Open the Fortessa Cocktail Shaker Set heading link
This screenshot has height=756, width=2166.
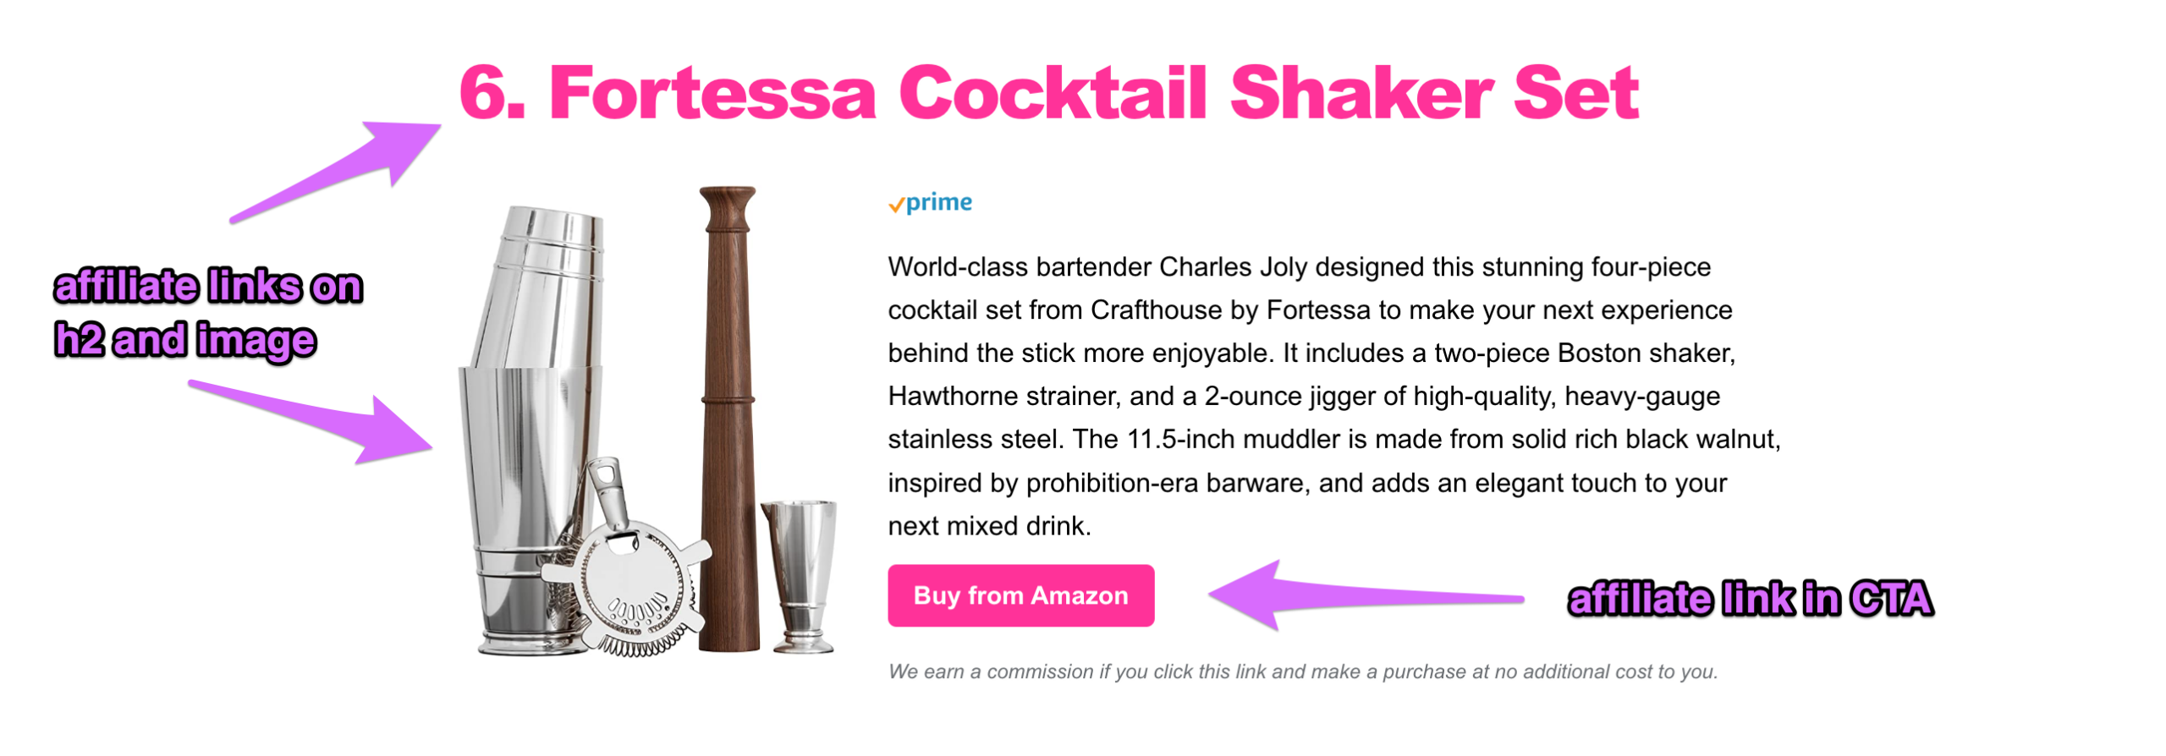click(x=1047, y=93)
